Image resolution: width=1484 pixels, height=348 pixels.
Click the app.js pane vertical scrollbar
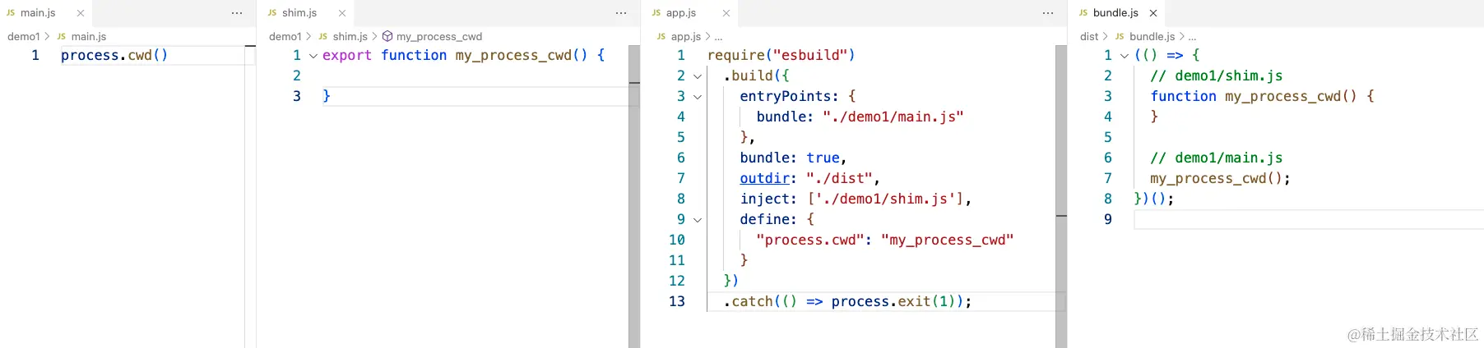click(x=1061, y=197)
